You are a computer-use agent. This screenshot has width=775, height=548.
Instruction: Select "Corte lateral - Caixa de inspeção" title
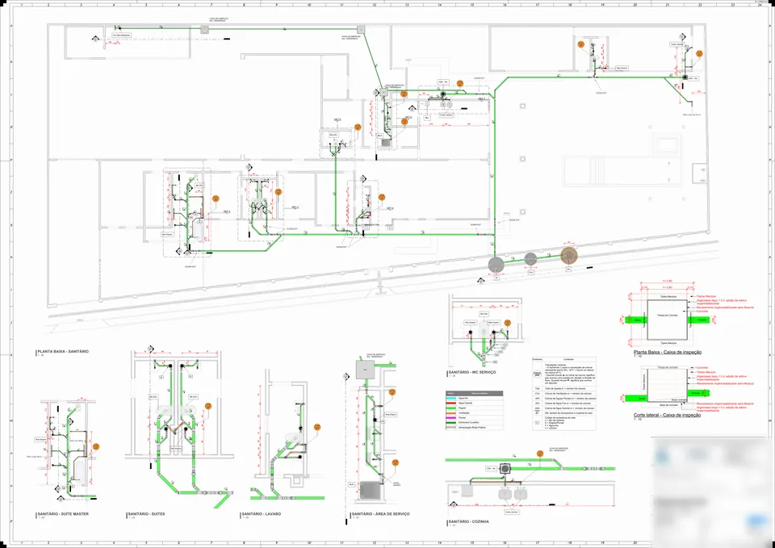[668, 415]
